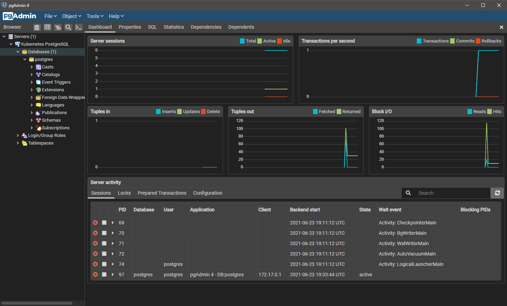507x306 pixels.
Task: Select the Prepared Transactions tab
Action: tap(162, 193)
